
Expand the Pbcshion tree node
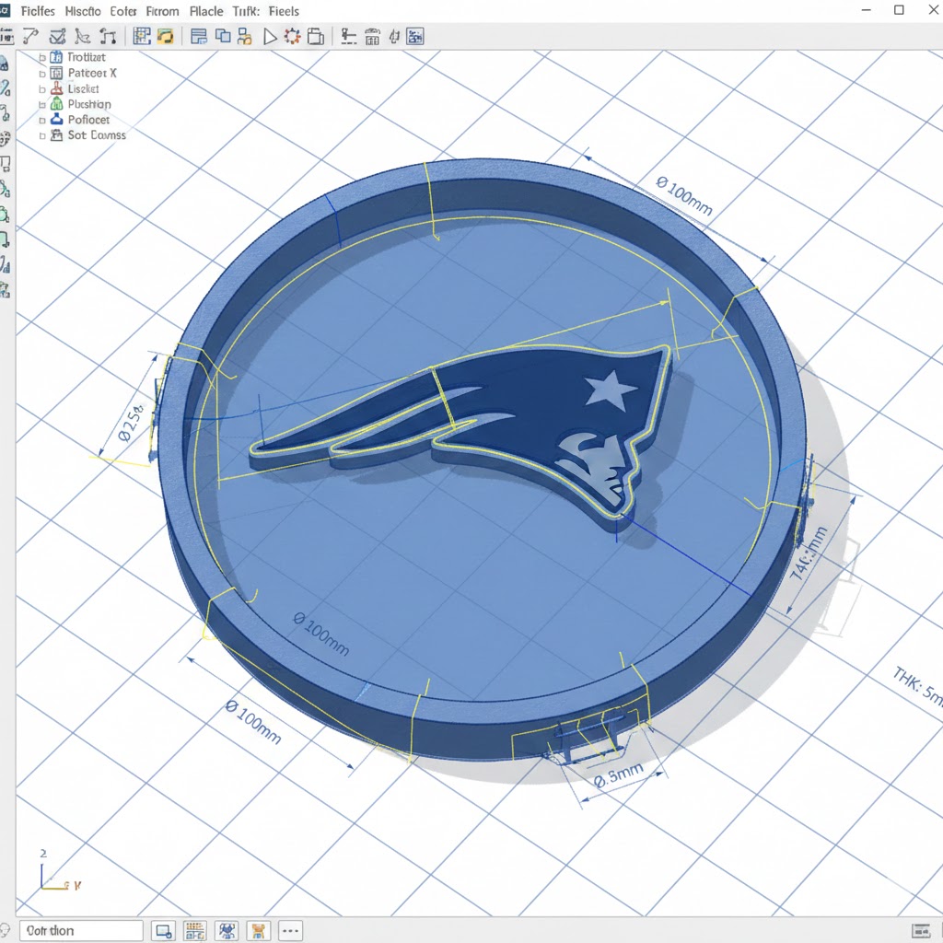(42, 105)
